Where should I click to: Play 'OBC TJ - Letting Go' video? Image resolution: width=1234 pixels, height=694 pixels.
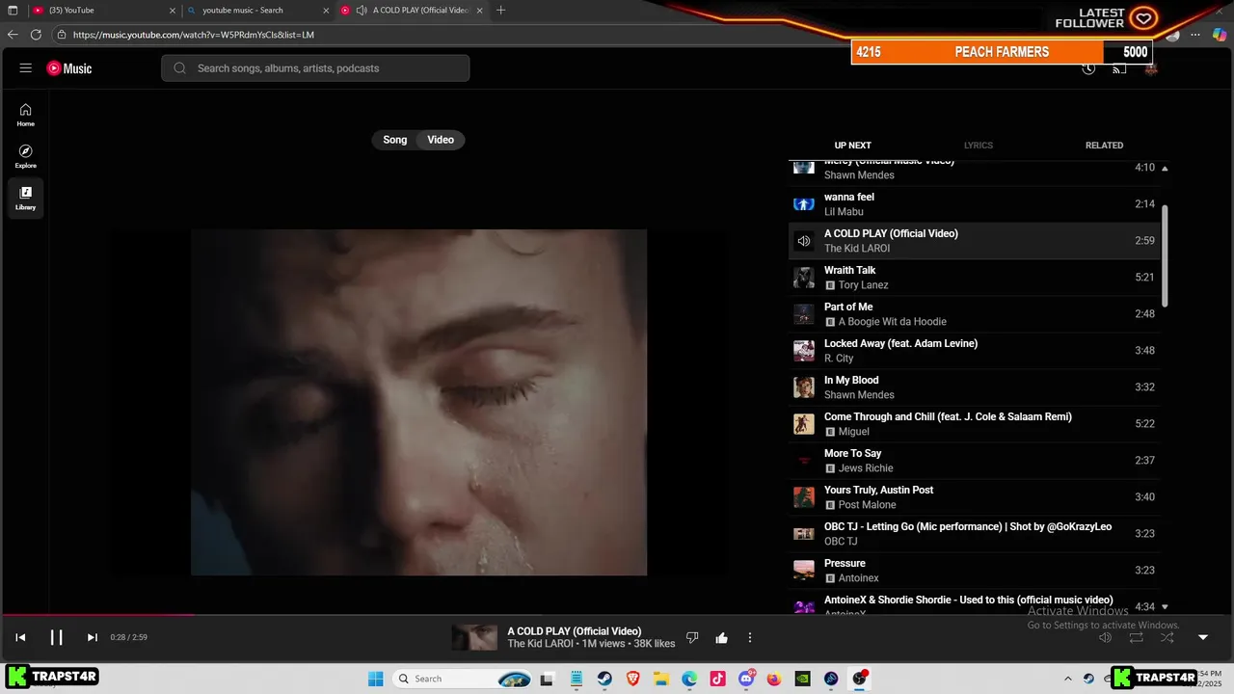(x=974, y=534)
